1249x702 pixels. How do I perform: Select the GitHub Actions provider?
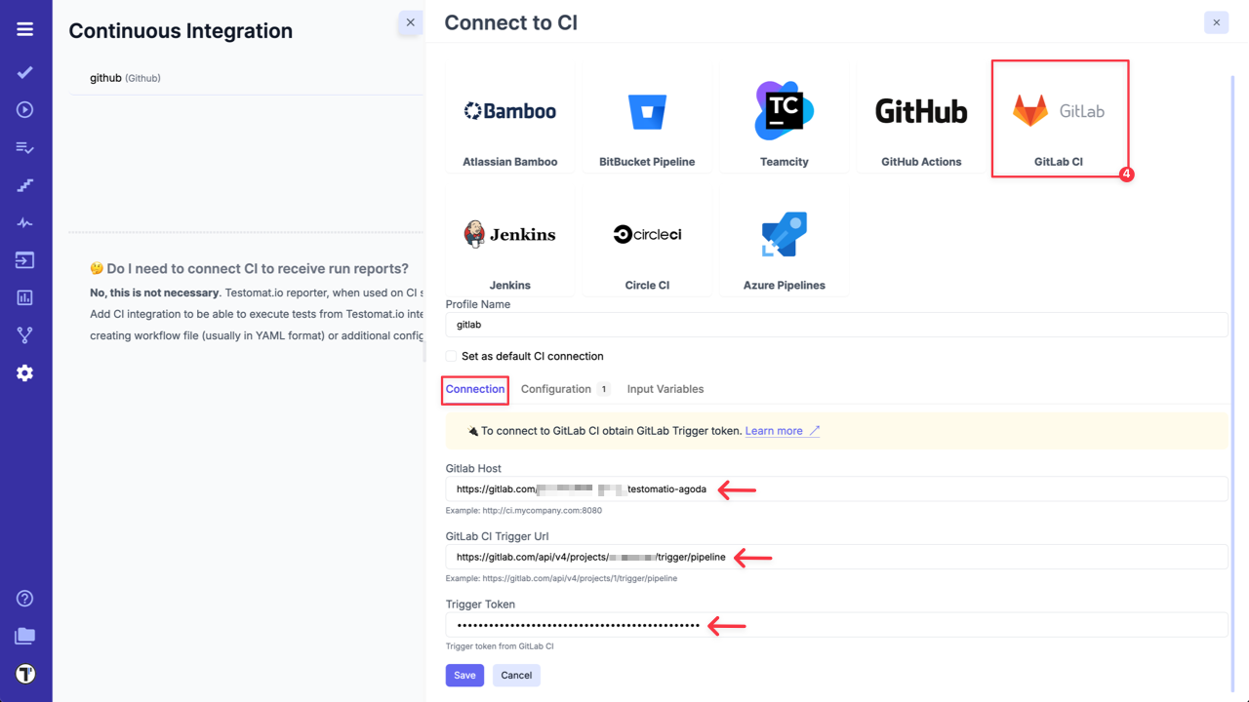coord(920,118)
